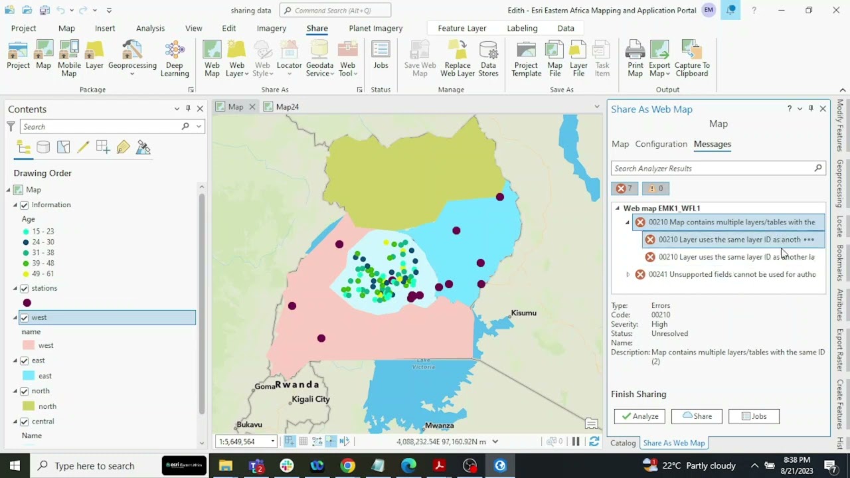The width and height of the screenshot is (850, 478).
Task: Switch to the Feature Layer tab
Action: [462, 29]
